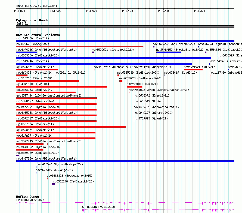Click nsv5452291 (ByrskaBishop2022) label

point(40,107)
